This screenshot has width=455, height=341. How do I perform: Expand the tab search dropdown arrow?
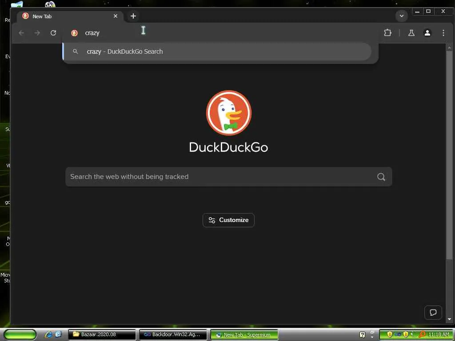[x=402, y=16]
